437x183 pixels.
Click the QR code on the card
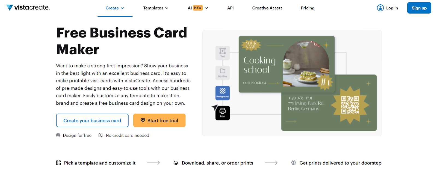tap(350, 105)
